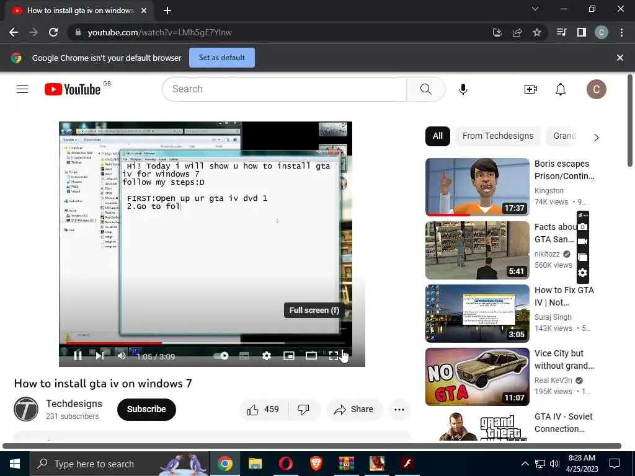Install/download page icon in address bar
Viewport: 635px width, 476px height.
tap(497, 32)
